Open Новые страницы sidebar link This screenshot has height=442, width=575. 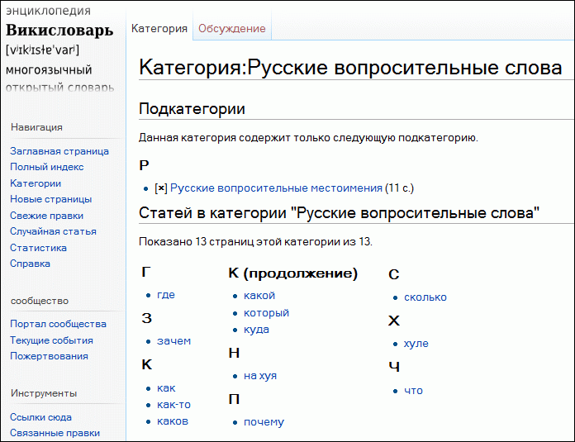pyautogui.click(x=50, y=199)
